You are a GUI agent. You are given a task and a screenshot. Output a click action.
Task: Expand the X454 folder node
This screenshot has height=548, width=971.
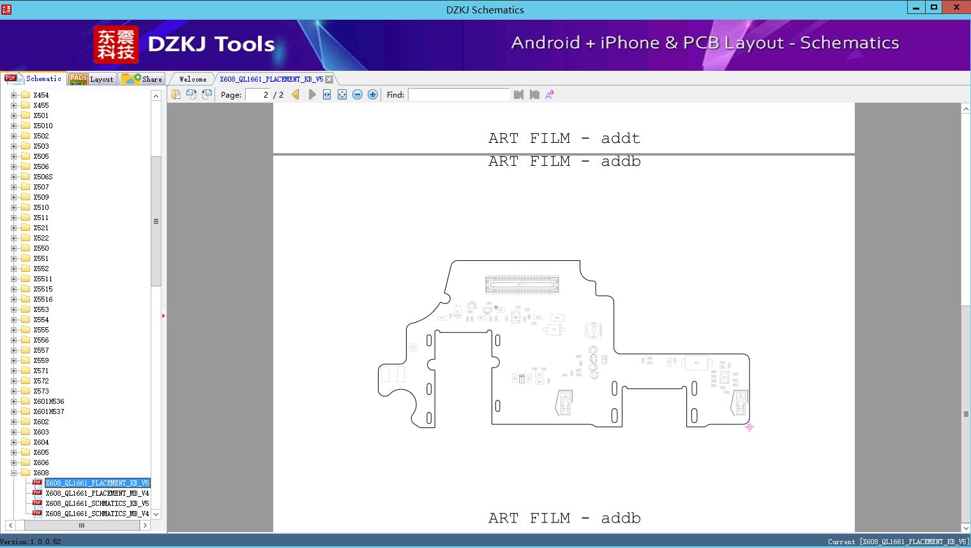(13, 94)
